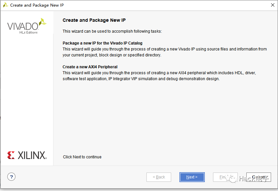
Task: Click the Finish button
Action: point(225,177)
